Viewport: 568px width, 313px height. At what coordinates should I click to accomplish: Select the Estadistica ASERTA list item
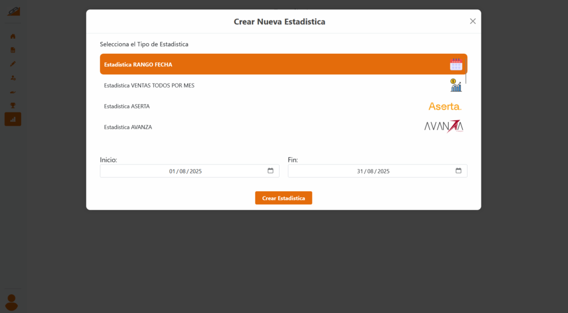tap(127, 106)
